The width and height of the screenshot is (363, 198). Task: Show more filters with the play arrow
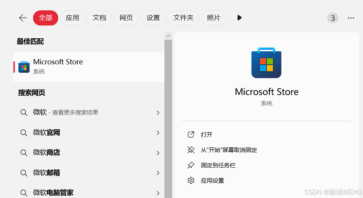[x=239, y=18]
